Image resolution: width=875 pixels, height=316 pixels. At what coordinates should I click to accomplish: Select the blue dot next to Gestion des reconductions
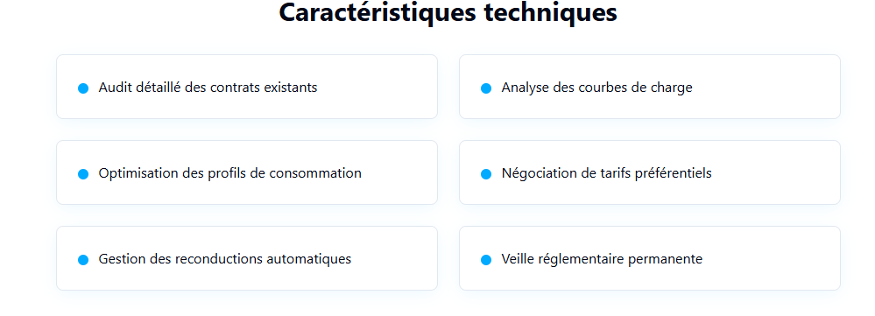coord(83,260)
